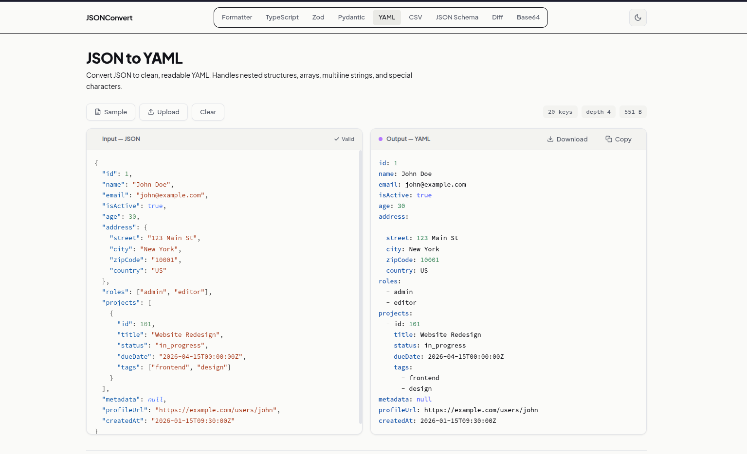Click the purple status dot beside Output — YAML
Viewport: 747px width, 454px height.
(380, 139)
